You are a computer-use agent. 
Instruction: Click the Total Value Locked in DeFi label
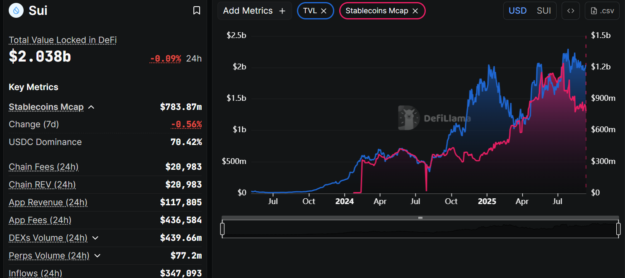click(x=63, y=40)
